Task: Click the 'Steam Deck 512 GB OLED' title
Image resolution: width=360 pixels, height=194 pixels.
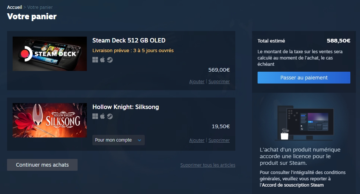Action: click(129, 40)
